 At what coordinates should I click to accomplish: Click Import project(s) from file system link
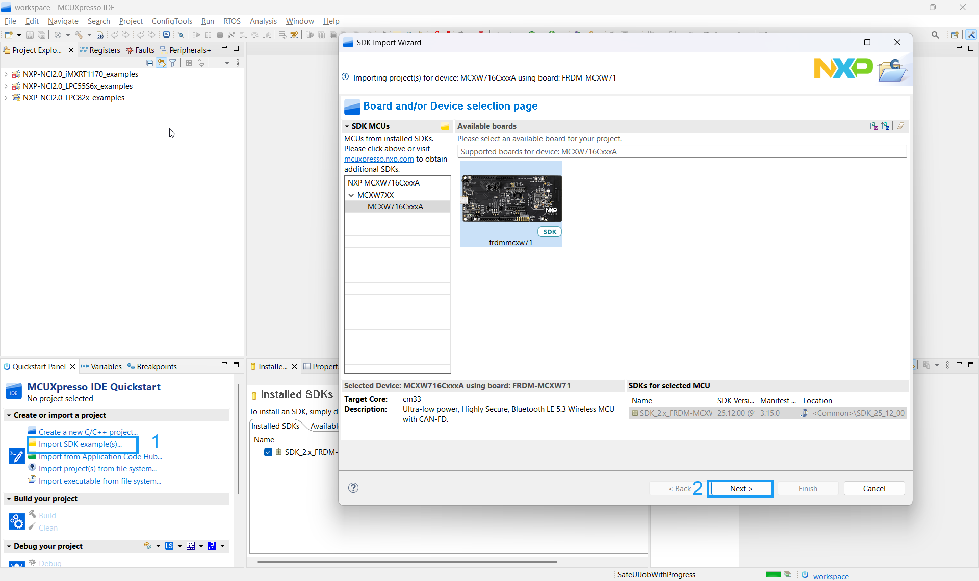pyautogui.click(x=97, y=469)
